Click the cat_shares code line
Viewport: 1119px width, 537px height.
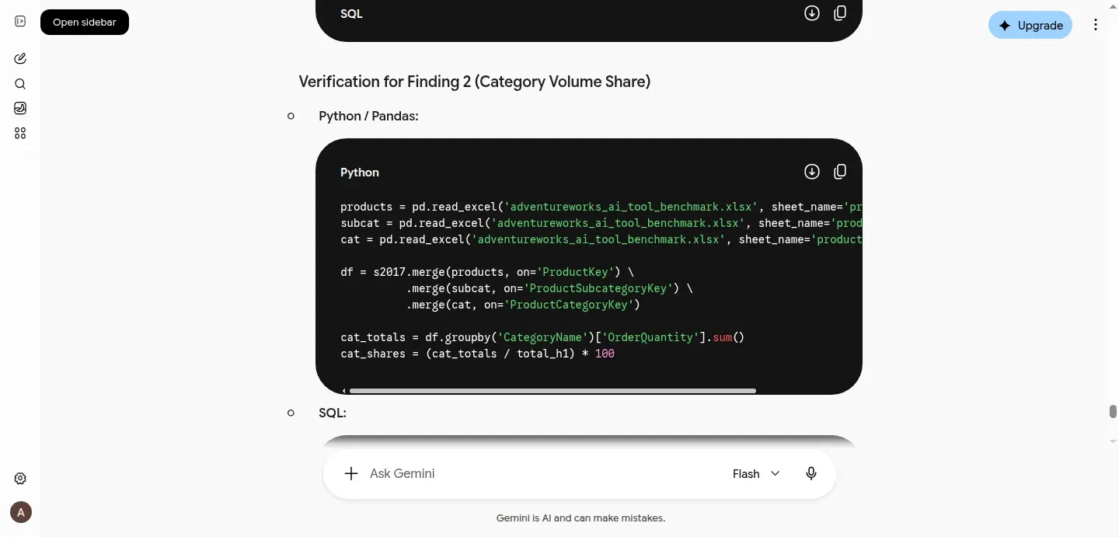click(477, 354)
